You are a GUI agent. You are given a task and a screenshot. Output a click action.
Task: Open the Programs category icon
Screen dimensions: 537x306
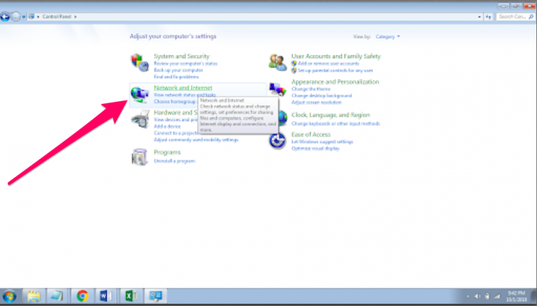pos(140,157)
